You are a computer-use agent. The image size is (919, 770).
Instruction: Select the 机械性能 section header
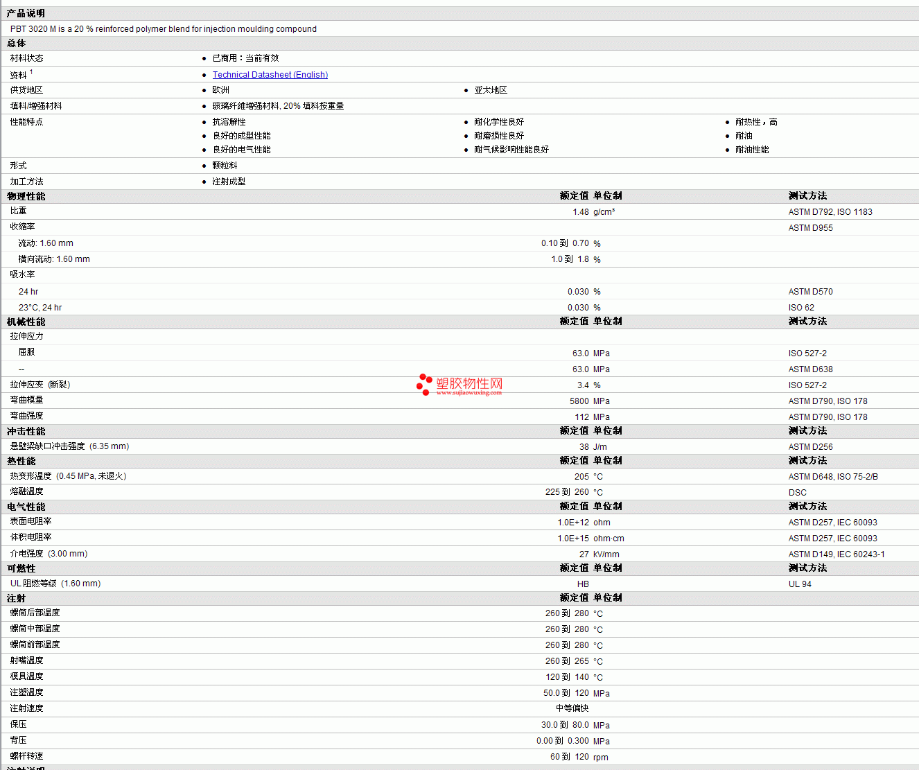point(26,322)
